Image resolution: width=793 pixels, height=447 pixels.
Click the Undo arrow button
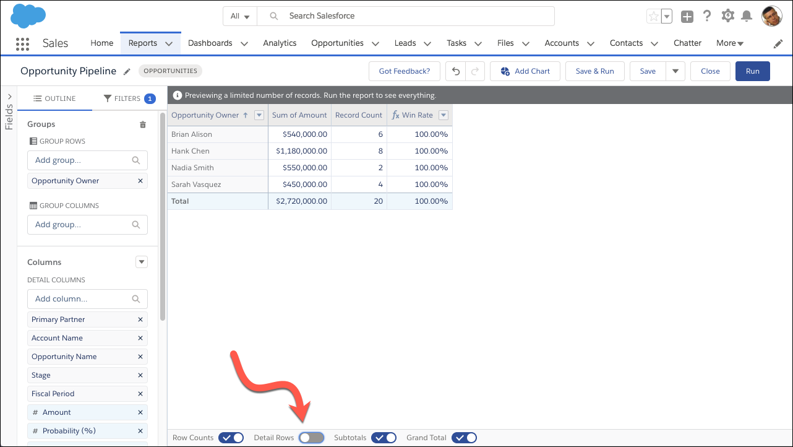456,71
